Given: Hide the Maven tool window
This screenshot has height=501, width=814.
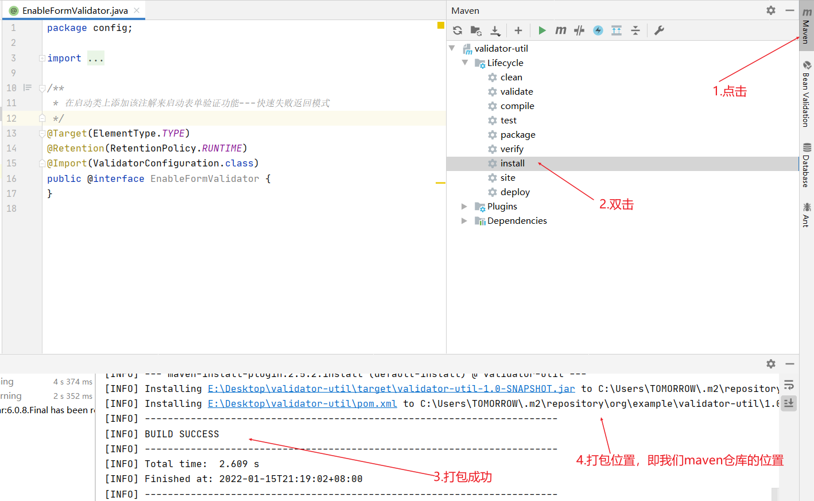Looking at the screenshot, I should pos(790,10).
